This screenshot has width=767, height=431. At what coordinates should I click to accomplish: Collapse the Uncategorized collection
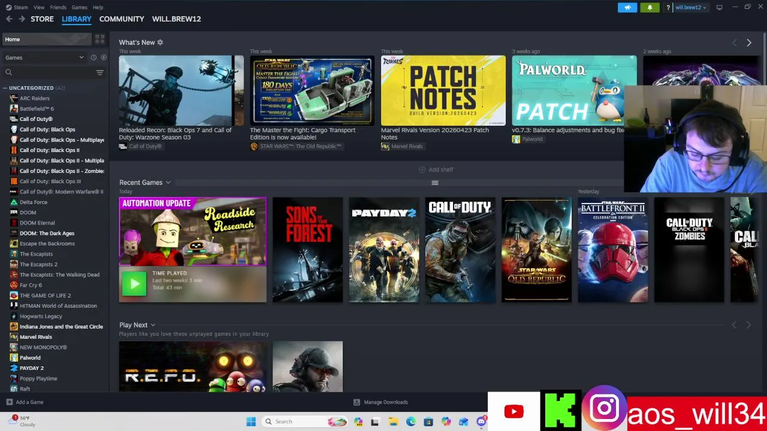click(5, 88)
